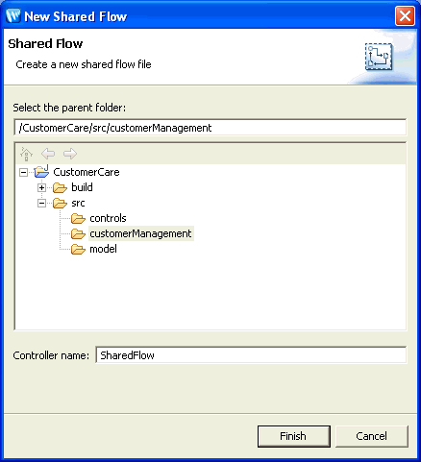The image size is (421, 462).
Task: Click the controls folder icon
Action: pyautogui.click(x=78, y=218)
